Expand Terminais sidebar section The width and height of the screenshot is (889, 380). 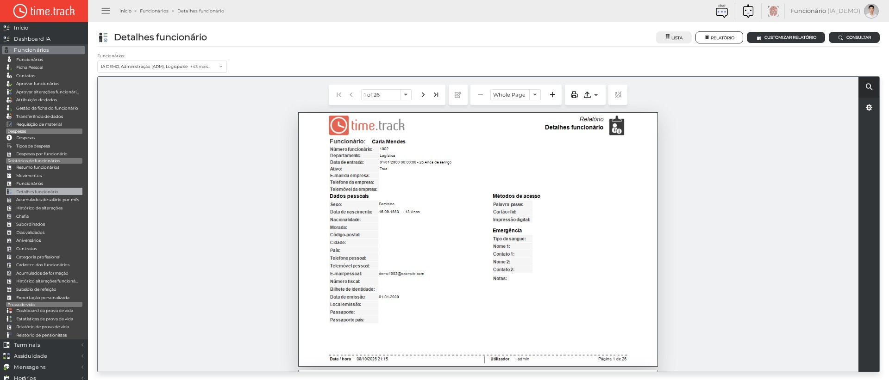click(44, 345)
